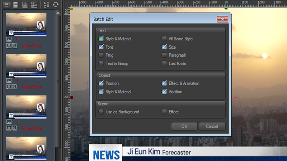287x161 pixels.
Task: Click the yellow origin marker at ruler corner
Action: [71, 9]
